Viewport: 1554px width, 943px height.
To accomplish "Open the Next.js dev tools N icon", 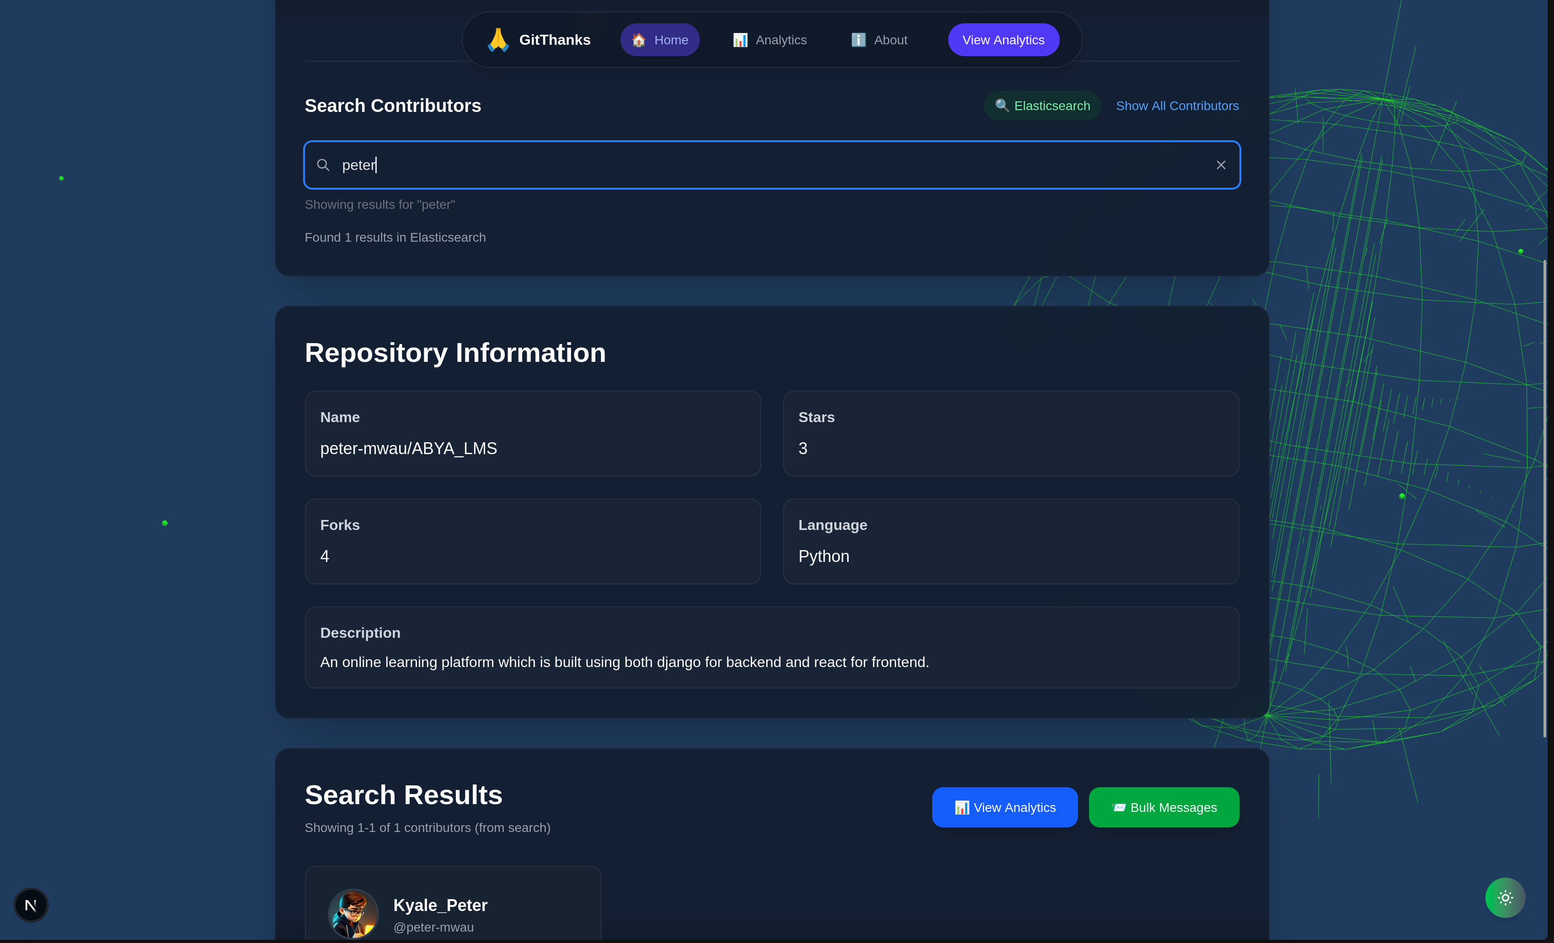I will [x=31, y=905].
